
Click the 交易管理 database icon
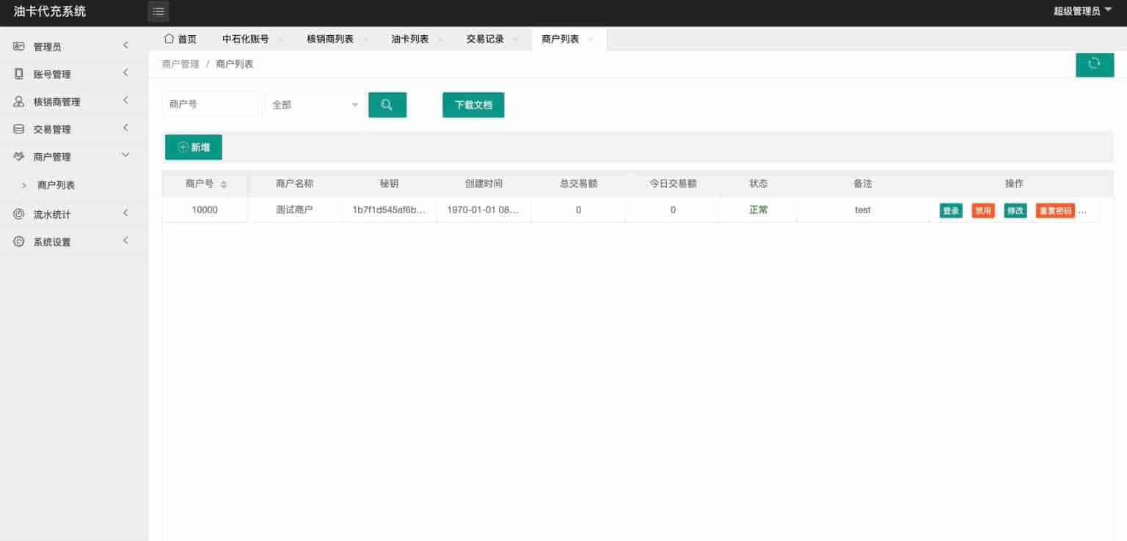coord(19,129)
